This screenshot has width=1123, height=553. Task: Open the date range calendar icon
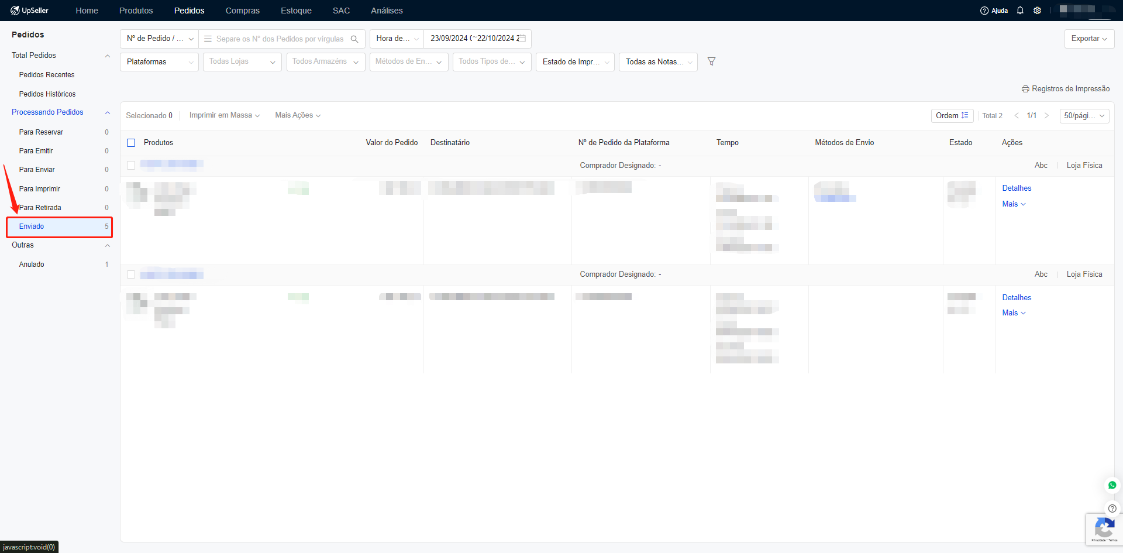click(522, 39)
